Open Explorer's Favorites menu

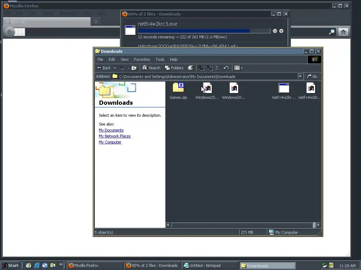click(142, 59)
